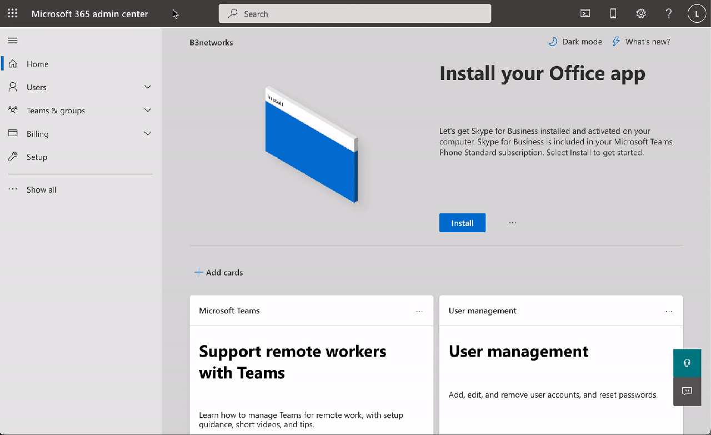Click the blue Install button
Image resolution: width=711 pixels, height=435 pixels.
point(462,223)
